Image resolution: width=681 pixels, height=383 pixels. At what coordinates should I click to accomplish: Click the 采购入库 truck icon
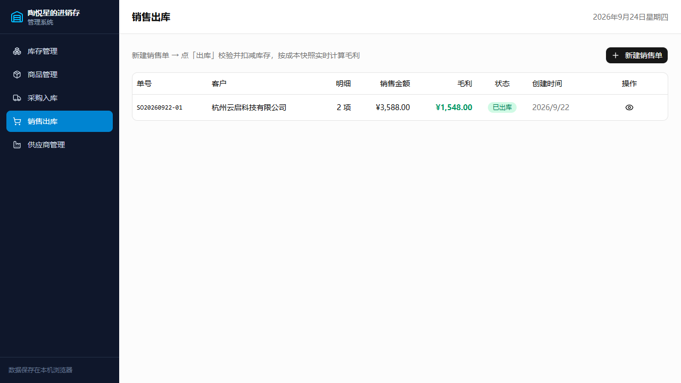[x=17, y=98]
